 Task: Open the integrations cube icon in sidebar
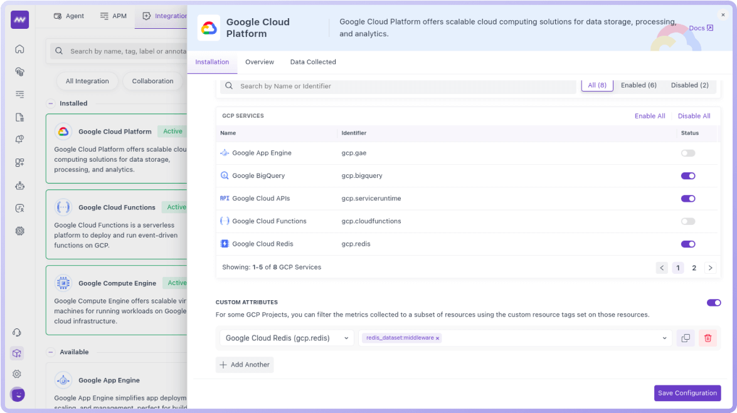click(17, 353)
